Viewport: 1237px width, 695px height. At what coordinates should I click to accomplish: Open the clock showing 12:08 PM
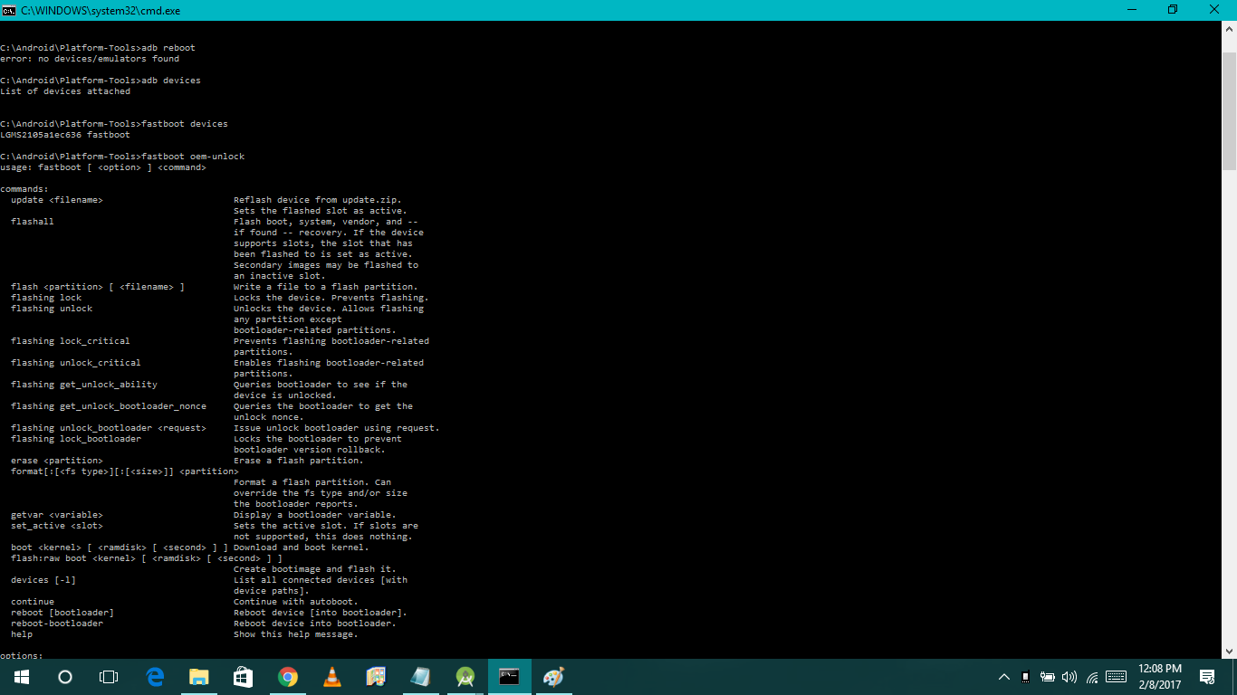tap(1160, 677)
